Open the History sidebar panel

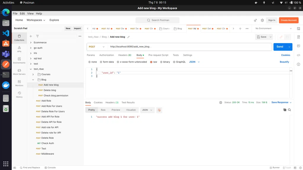coord(19,94)
